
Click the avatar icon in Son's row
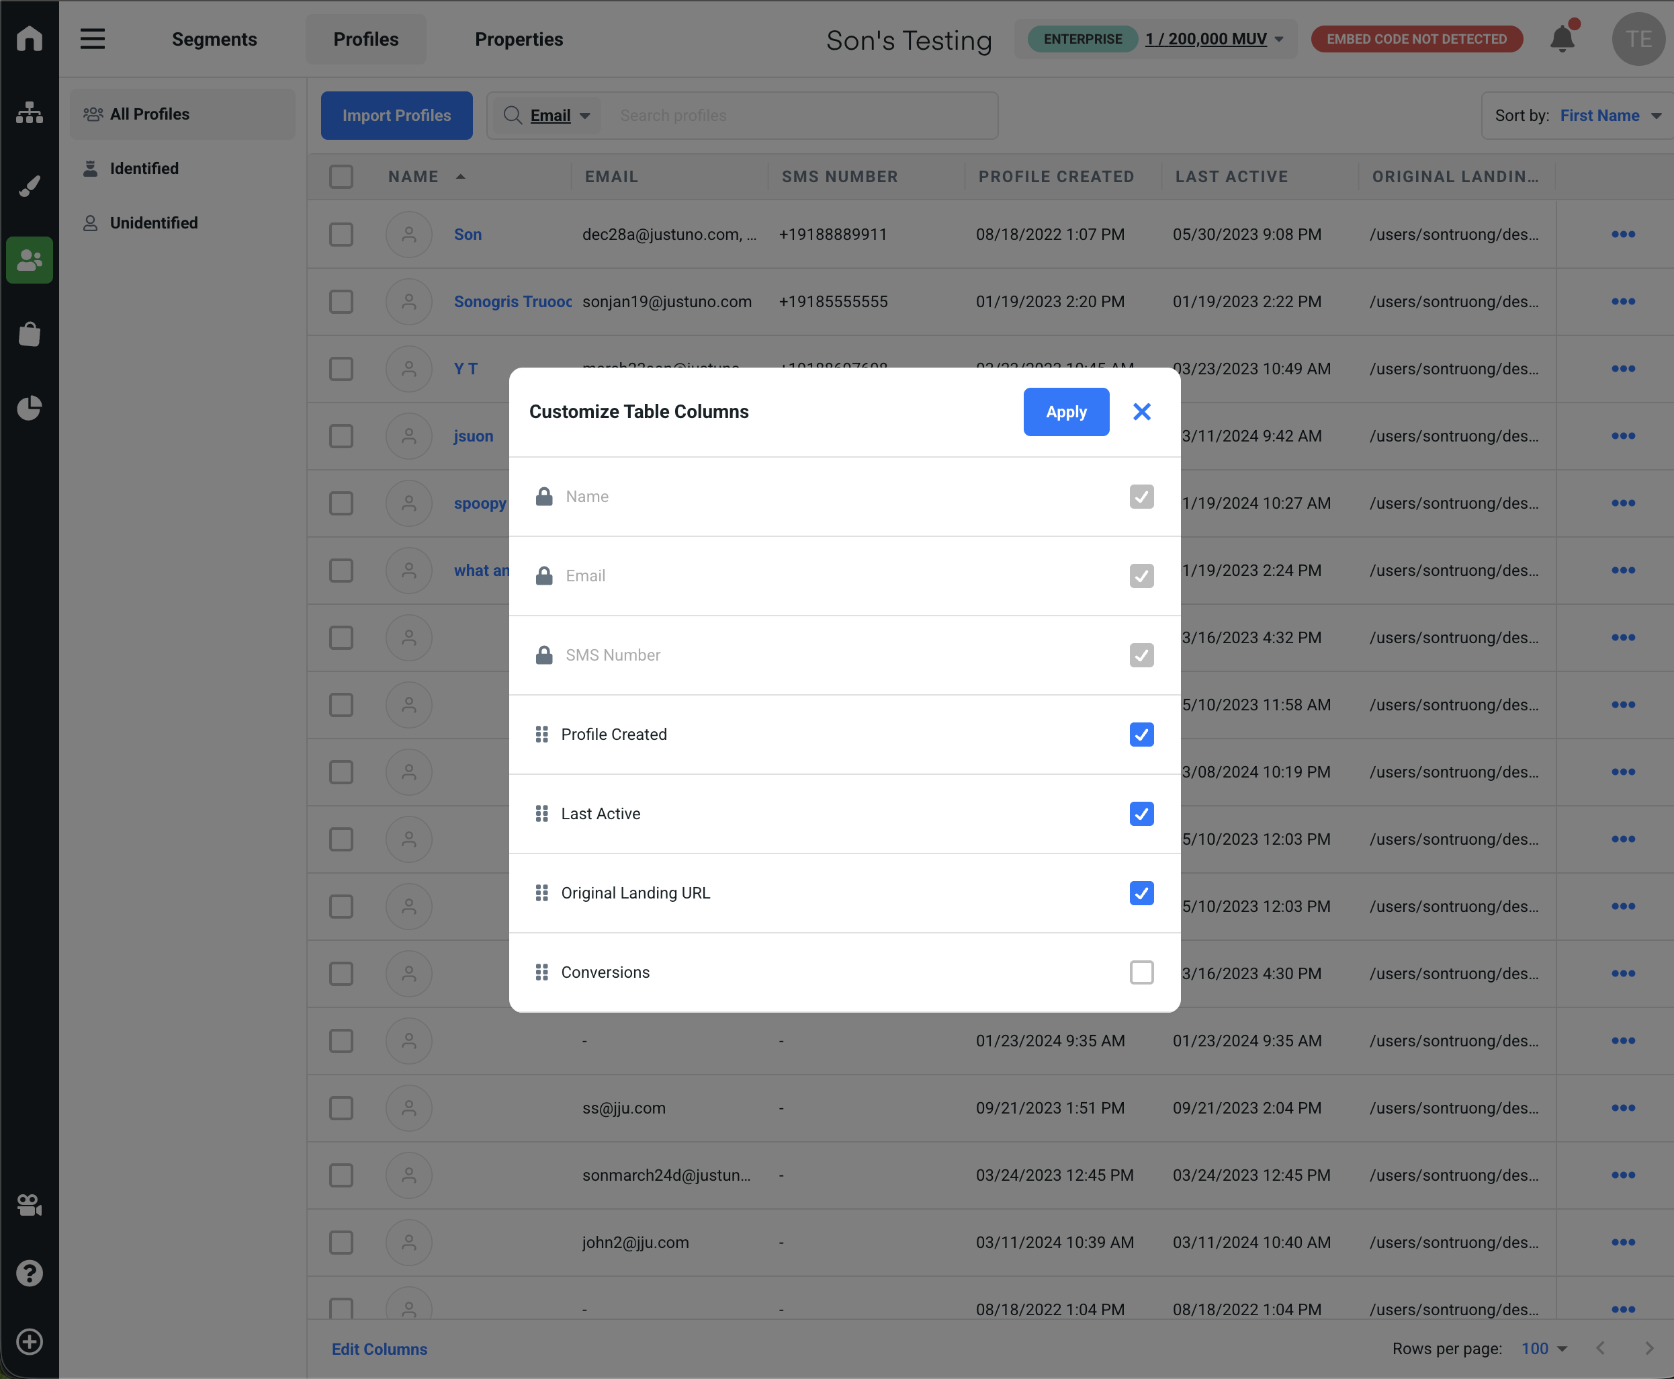click(409, 235)
